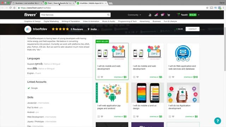Screen dimensions: 226x127
Task: Open the analytics bar chart icon
Action: [x=150, y=15]
